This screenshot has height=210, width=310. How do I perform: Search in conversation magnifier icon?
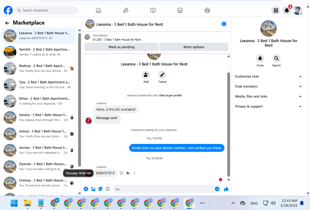(x=276, y=58)
